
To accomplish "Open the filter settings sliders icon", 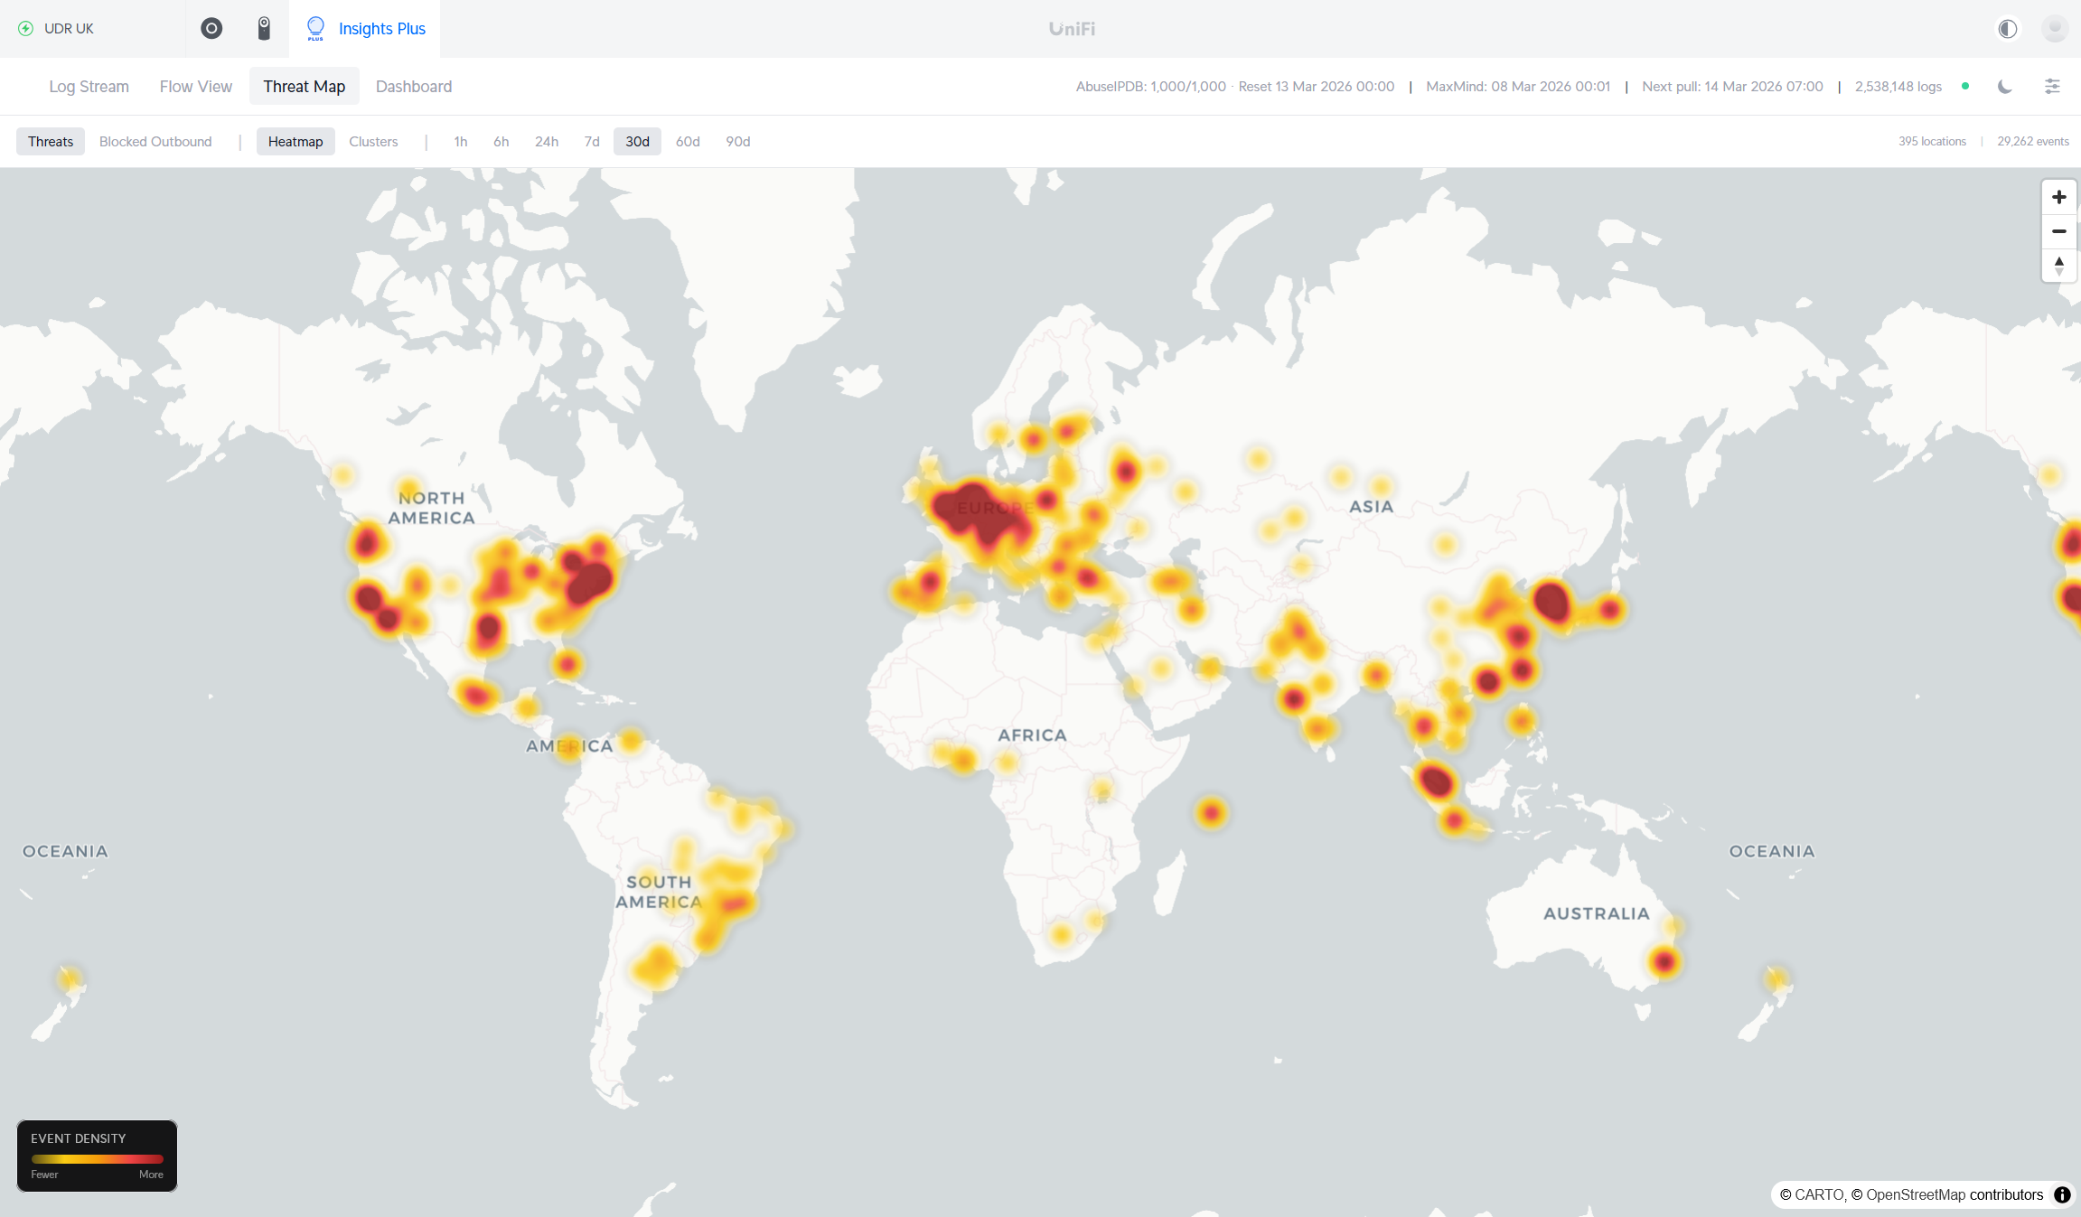I will point(2052,87).
